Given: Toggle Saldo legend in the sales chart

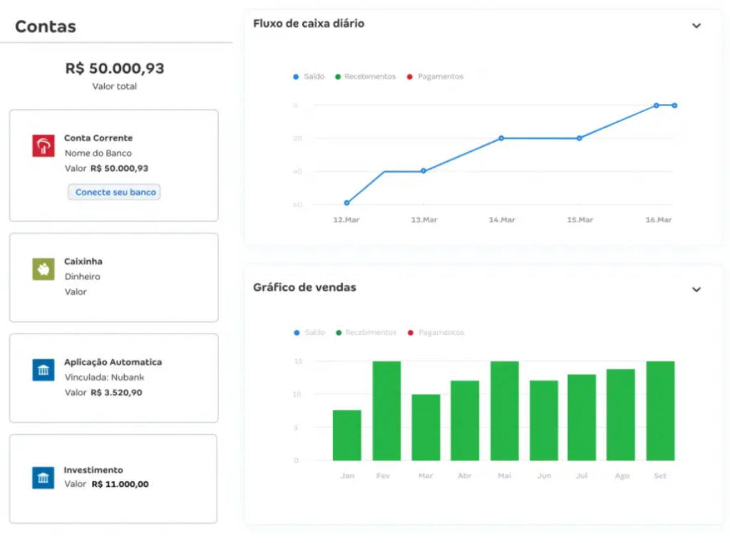Looking at the screenshot, I should coord(309,332).
